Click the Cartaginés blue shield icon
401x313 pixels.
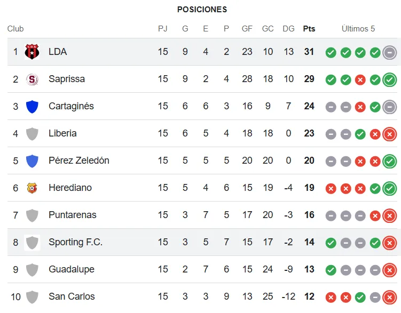pyautogui.click(x=32, y=106)
